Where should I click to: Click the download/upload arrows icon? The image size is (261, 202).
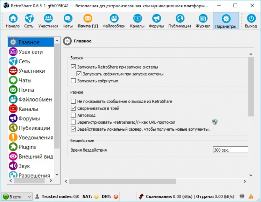141,196
